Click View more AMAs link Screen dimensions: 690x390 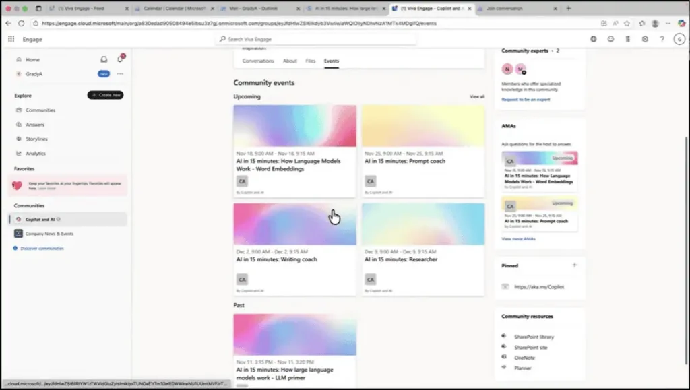pyautogui.click(x=518, y=239)
